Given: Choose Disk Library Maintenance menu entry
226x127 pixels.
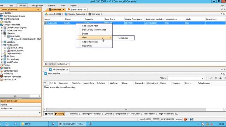Looking at the screenshot, I should click(x=94, y=30).
